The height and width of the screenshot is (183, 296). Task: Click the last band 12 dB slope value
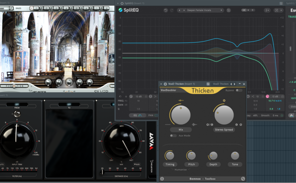[x=275, y=97]
